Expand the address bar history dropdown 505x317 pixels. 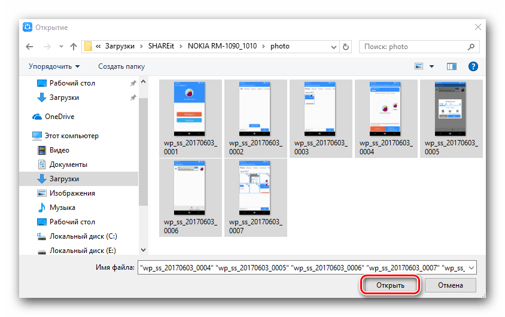tap(334, 47)
